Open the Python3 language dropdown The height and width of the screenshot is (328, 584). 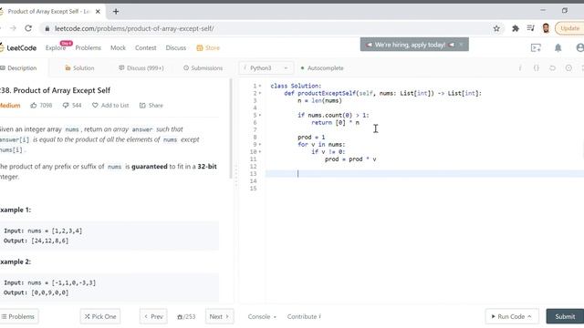(266, 68)
